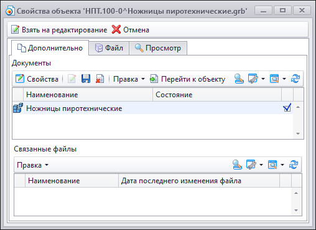Click the 'Отмена' cancel button

(x=131, y=30)
